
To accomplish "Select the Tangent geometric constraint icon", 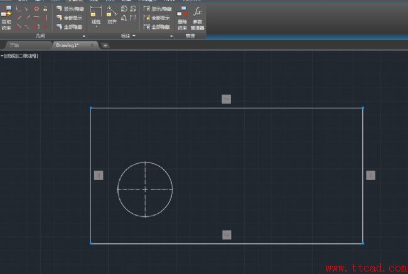I will [18, 26].
